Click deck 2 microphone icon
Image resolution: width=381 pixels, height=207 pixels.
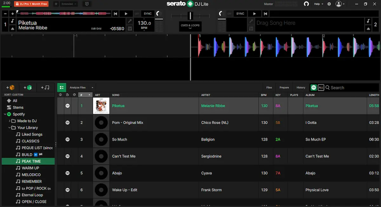pos(251,21)
